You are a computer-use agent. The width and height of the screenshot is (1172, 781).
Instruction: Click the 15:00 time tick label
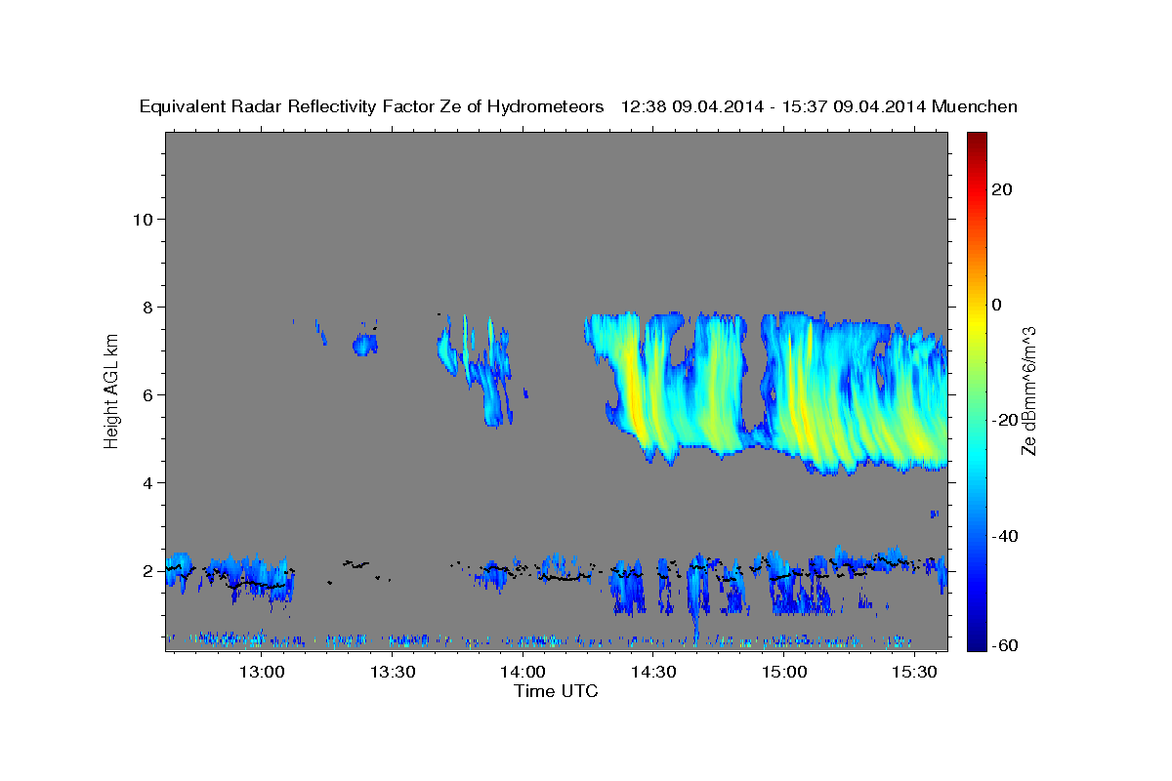click(x=783, y=673)
